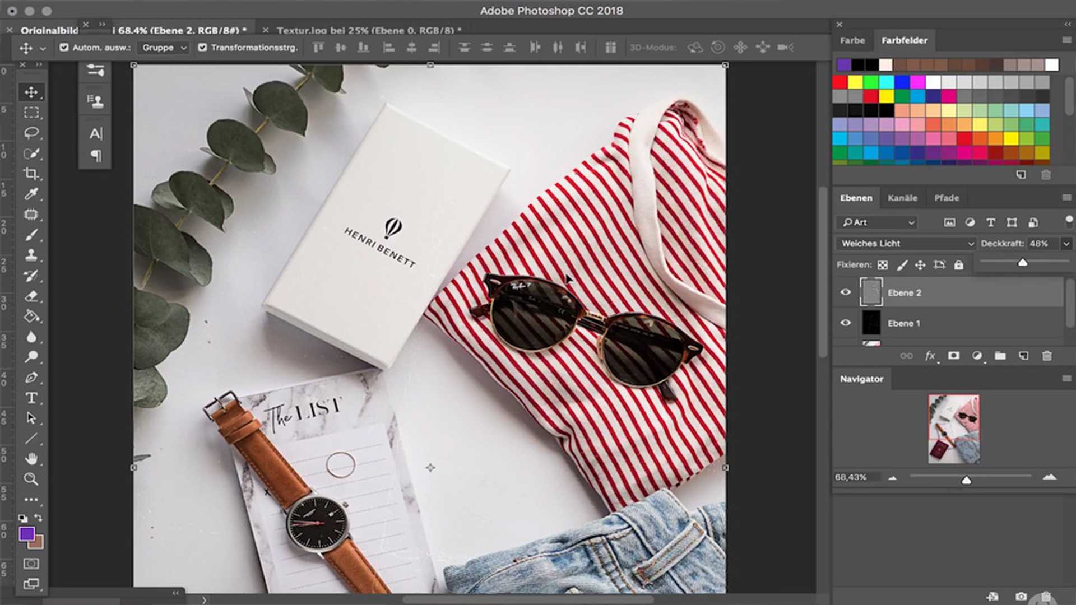Pick the red swatch in Farbfelder

tap(840, 82)
